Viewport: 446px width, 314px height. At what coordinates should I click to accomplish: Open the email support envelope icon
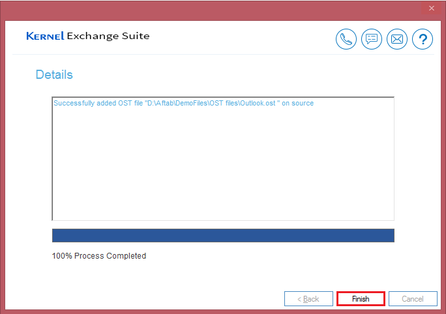(397, 39)
